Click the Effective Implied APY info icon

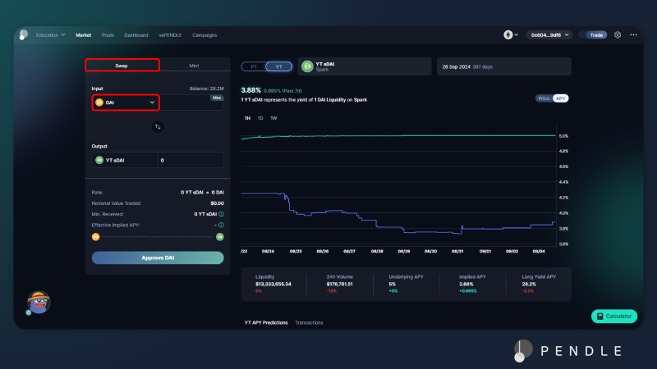[x=222, y=224]
